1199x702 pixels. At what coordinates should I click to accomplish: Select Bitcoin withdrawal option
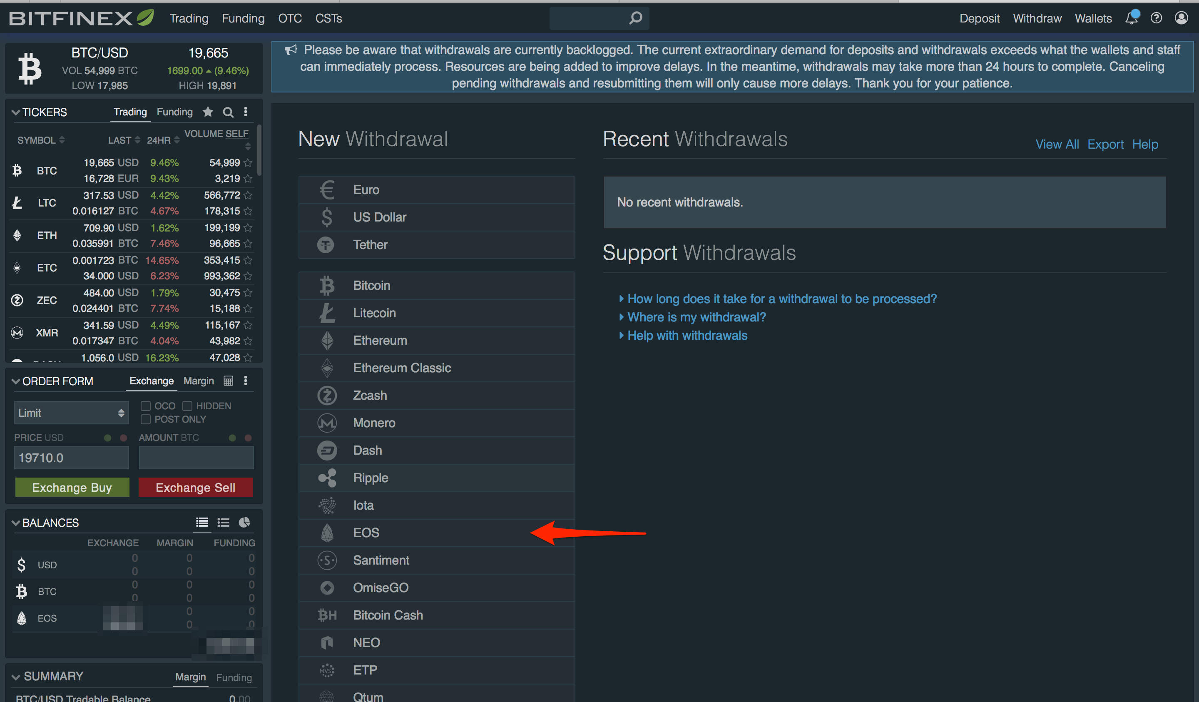click(x=437, y=286)
